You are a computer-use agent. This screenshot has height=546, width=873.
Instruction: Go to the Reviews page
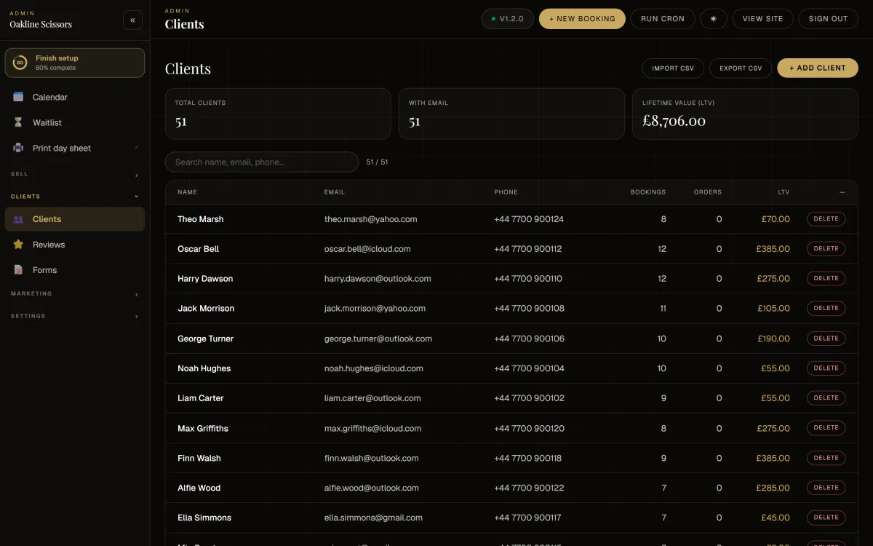75,245
